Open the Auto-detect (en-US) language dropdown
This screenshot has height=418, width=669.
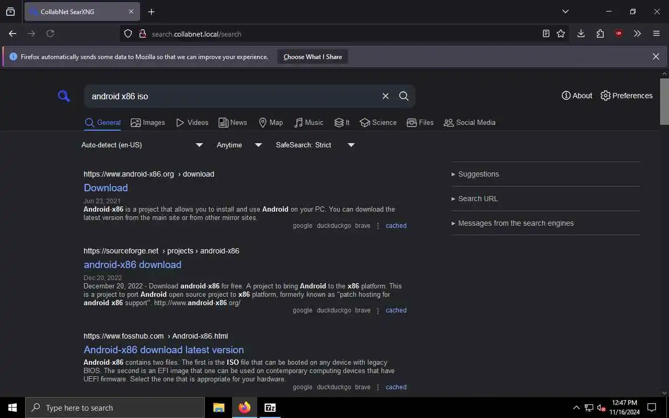pyautogui.click(x=142, y=145)
